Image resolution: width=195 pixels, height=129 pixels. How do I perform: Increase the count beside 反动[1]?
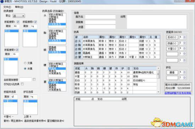pos(185,36)
